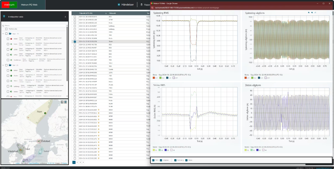This screenshot has width=334, height=169.
Task: Toggle U1 orange swatch under Spänning RMS
Action: (x=154, y=78)
